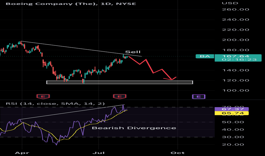Click the 260.00 price axis label
Viewport: 265px width, 156px height.
[236, 9]
